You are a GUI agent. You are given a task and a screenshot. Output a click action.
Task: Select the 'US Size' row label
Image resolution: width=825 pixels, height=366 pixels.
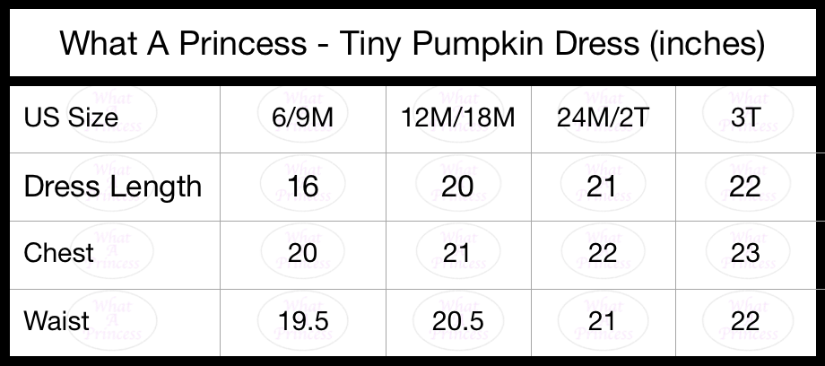(x=71, y=117)
